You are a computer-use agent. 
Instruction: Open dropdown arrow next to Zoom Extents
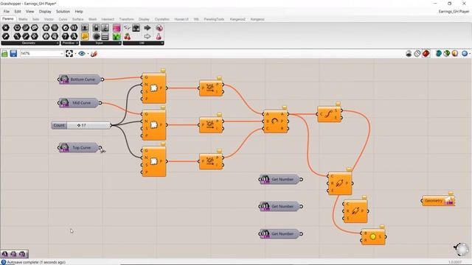point(75,54)
